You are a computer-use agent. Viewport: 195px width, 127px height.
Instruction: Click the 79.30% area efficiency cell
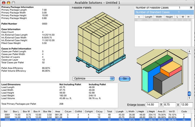(x=162, y=115)
